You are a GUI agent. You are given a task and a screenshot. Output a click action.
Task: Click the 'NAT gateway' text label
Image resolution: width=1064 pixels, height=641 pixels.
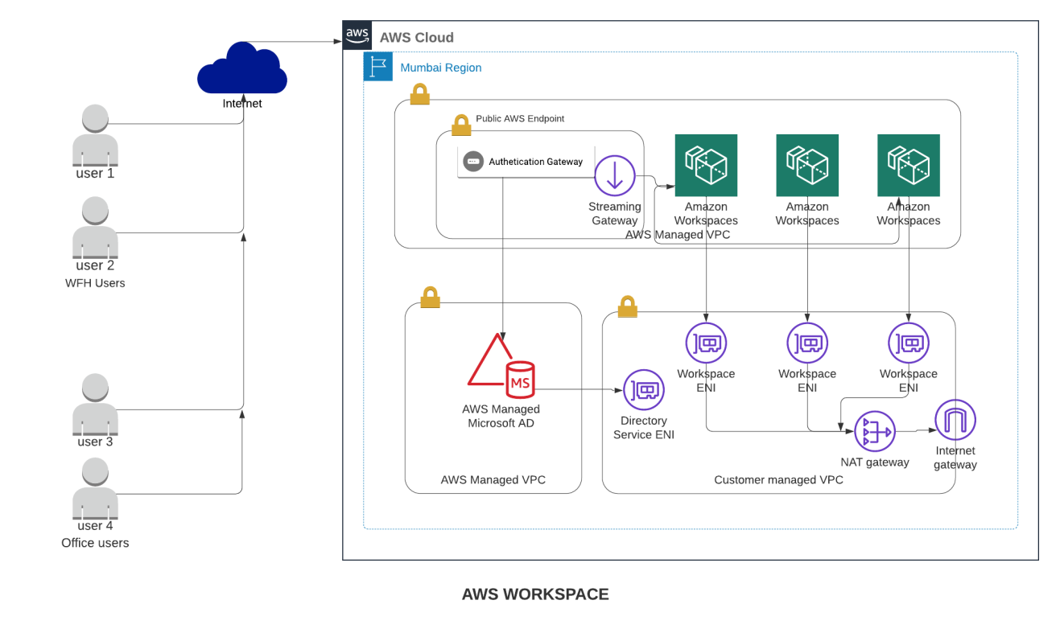coord(875,462)
